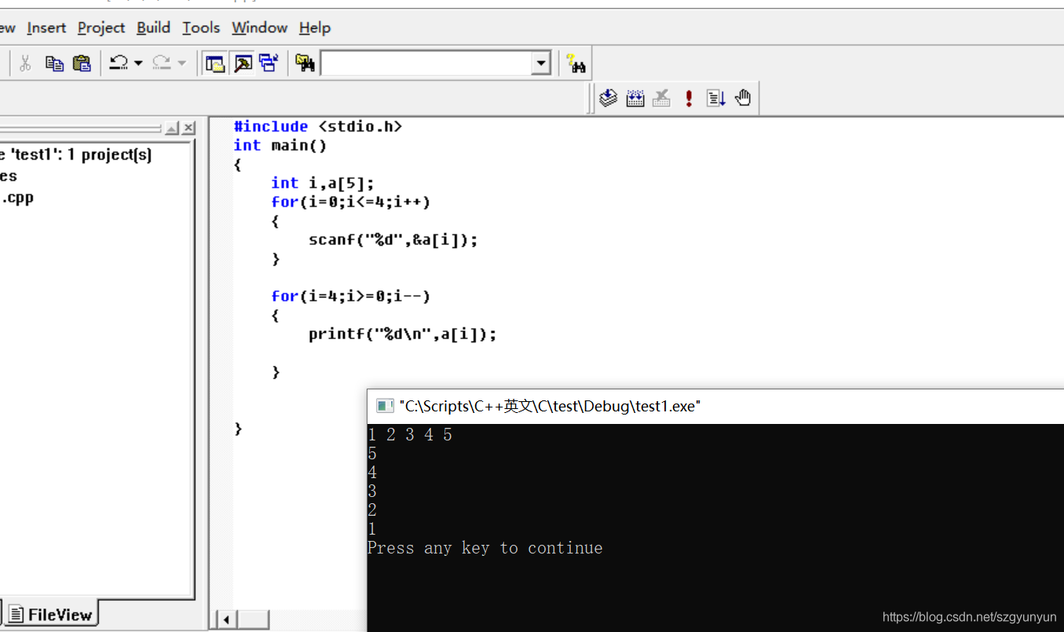
Task: Click the "for(i=4;i>=0;i--)" loop line
Action: pos(351,296)
